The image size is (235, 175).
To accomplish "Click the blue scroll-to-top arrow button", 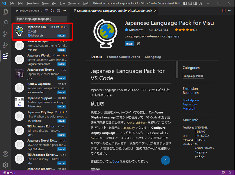I will click(x=166, y=160).
